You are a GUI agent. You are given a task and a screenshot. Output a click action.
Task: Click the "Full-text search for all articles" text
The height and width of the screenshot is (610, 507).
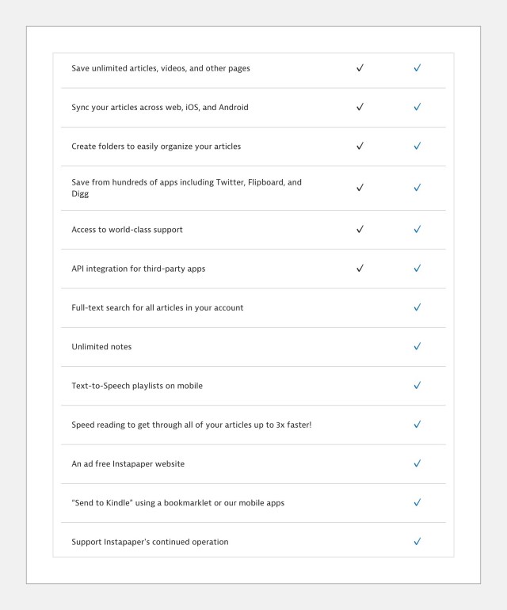pyautogui.click(x=157, y=307)
